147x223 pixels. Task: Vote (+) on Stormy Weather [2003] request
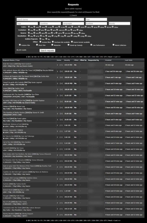click(x=61, y=215)
